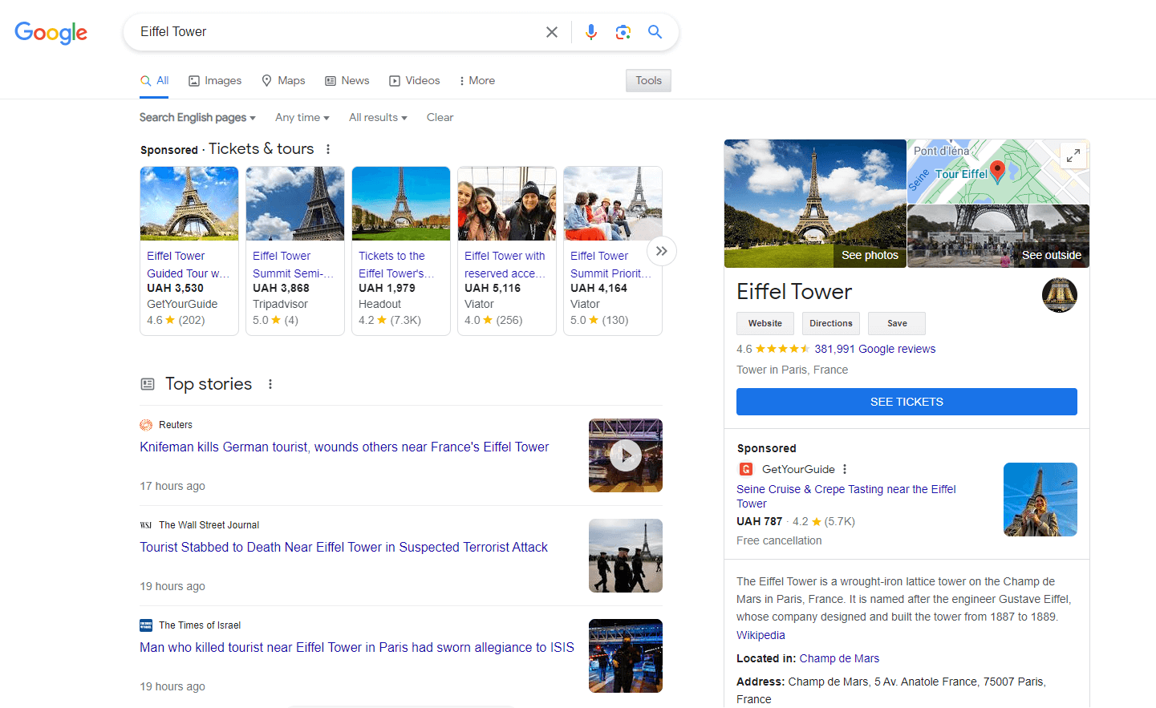Screen dimensions: 1156x708
Task: Click the GetYourGuide logo icon
Action: click(x=745, y=470)
